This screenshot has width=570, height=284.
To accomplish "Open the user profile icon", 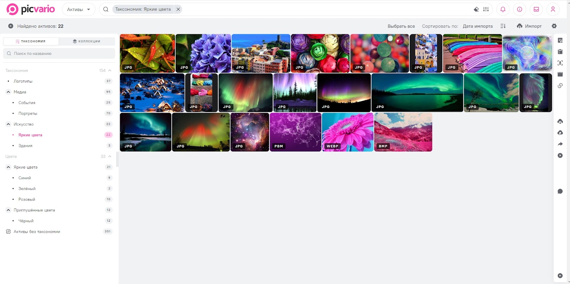I will coord(553,9).
